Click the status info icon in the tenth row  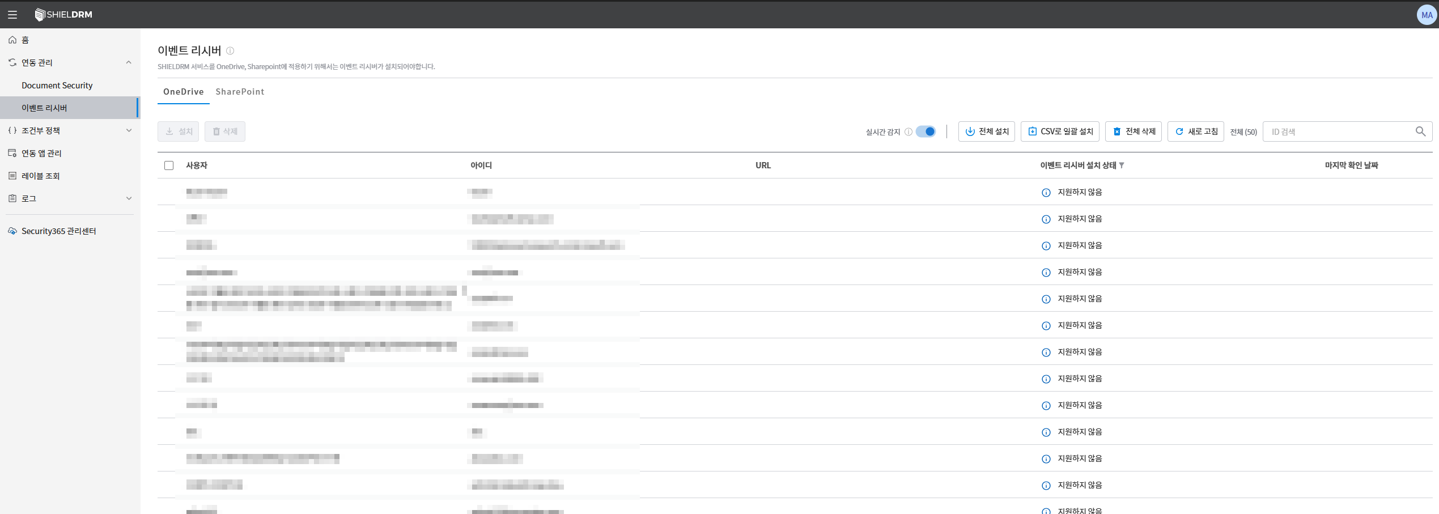pyautogui.click(x=1046, y=432)
